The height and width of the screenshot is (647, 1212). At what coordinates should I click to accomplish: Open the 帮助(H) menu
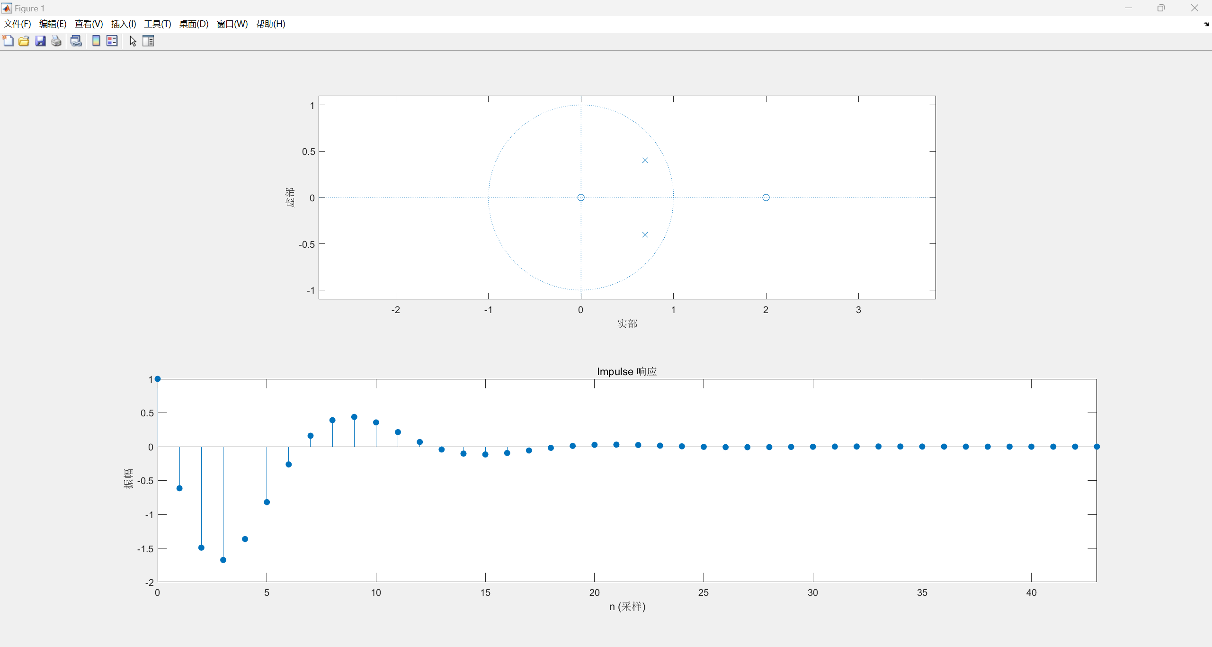pos(270,24)
